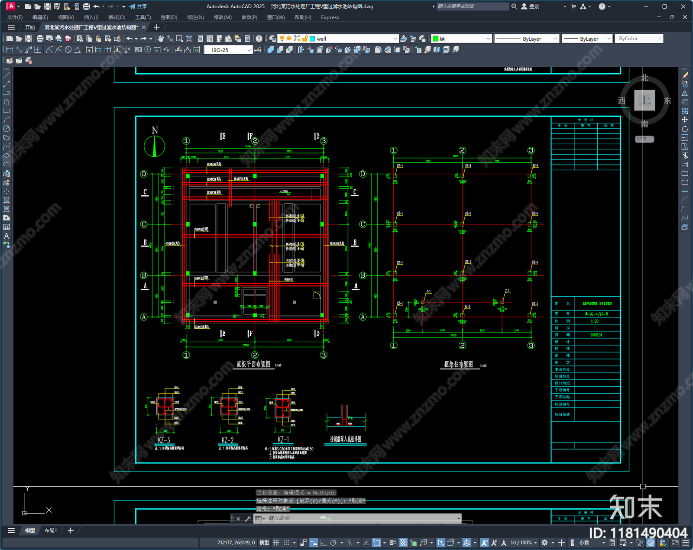Open the Layer Properties Manager icon
The width and height of the screenshot is (693, 550).
coord(272,39)
